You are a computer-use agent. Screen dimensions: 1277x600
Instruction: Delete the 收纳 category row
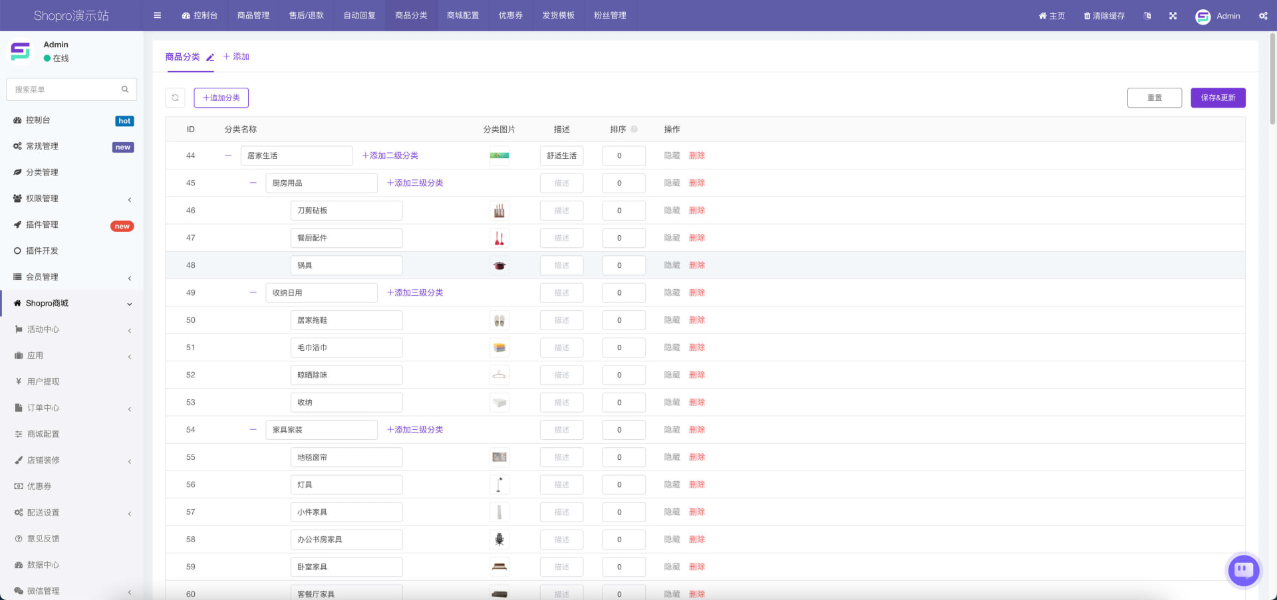pos(697,402)
